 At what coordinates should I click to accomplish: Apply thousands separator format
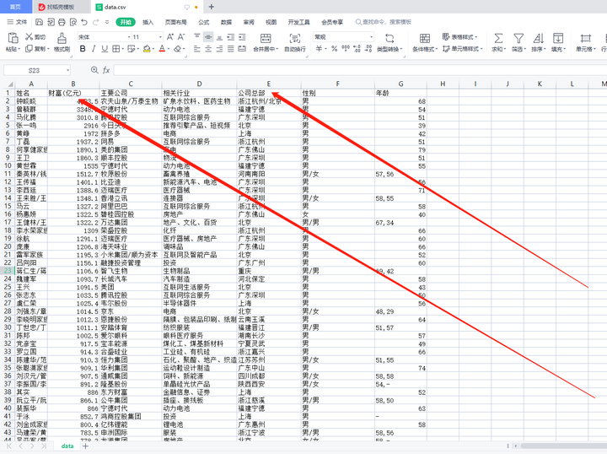point(346,49)
